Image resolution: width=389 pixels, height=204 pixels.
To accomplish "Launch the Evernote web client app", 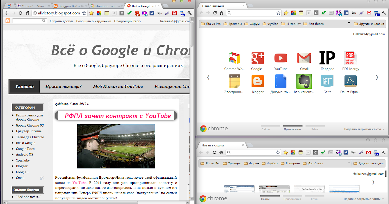I will click(x=304, y=81).
